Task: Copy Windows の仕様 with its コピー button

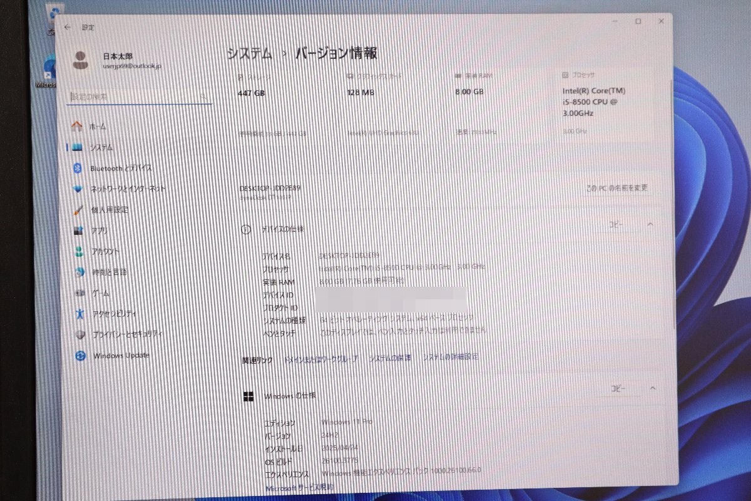Action: tap(618, 389)
